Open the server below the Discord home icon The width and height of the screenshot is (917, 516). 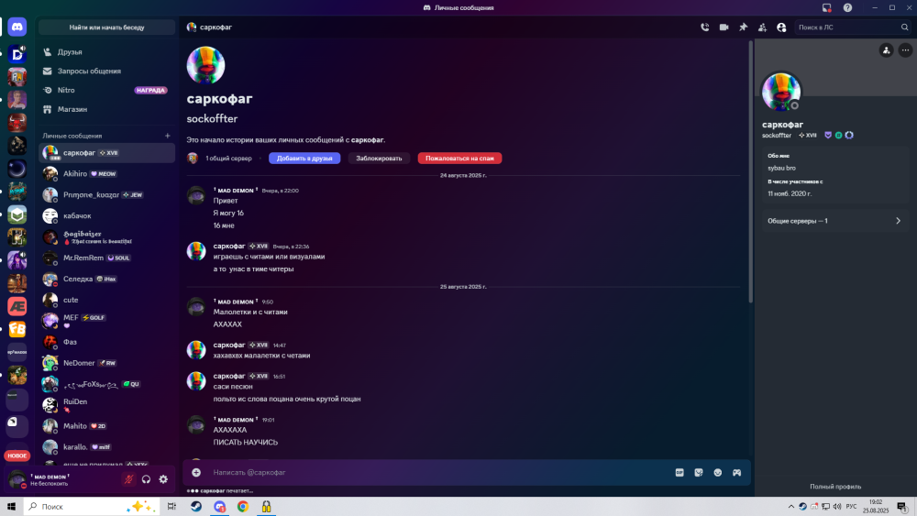point(17,54)
